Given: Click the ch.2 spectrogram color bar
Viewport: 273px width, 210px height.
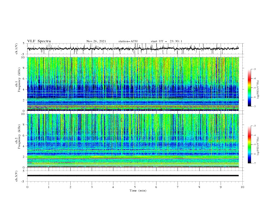Looking at the screenshot, I should point(249,144).
